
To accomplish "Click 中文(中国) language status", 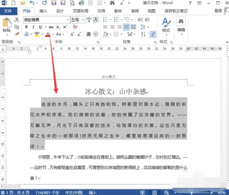I will [x=74, y=193].
